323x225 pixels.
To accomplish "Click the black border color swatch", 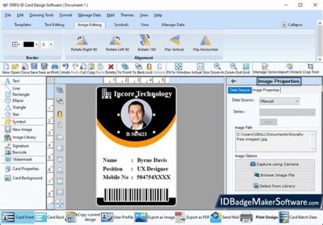I will click(29, 44).
